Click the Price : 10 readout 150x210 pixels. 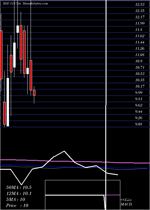tap(17, 205)
